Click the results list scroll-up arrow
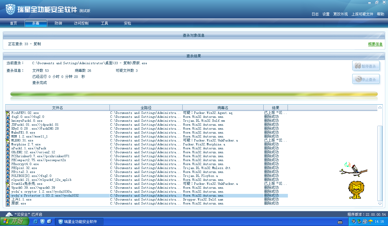The image size is (388, 226). pyautogui.click(x=380, y=108)
